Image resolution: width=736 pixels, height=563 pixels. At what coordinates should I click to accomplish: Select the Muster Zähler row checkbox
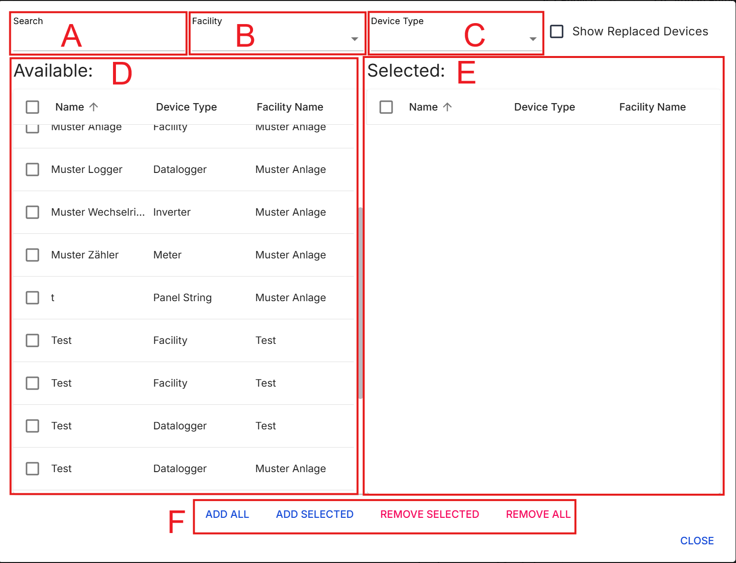pos(32,255)
